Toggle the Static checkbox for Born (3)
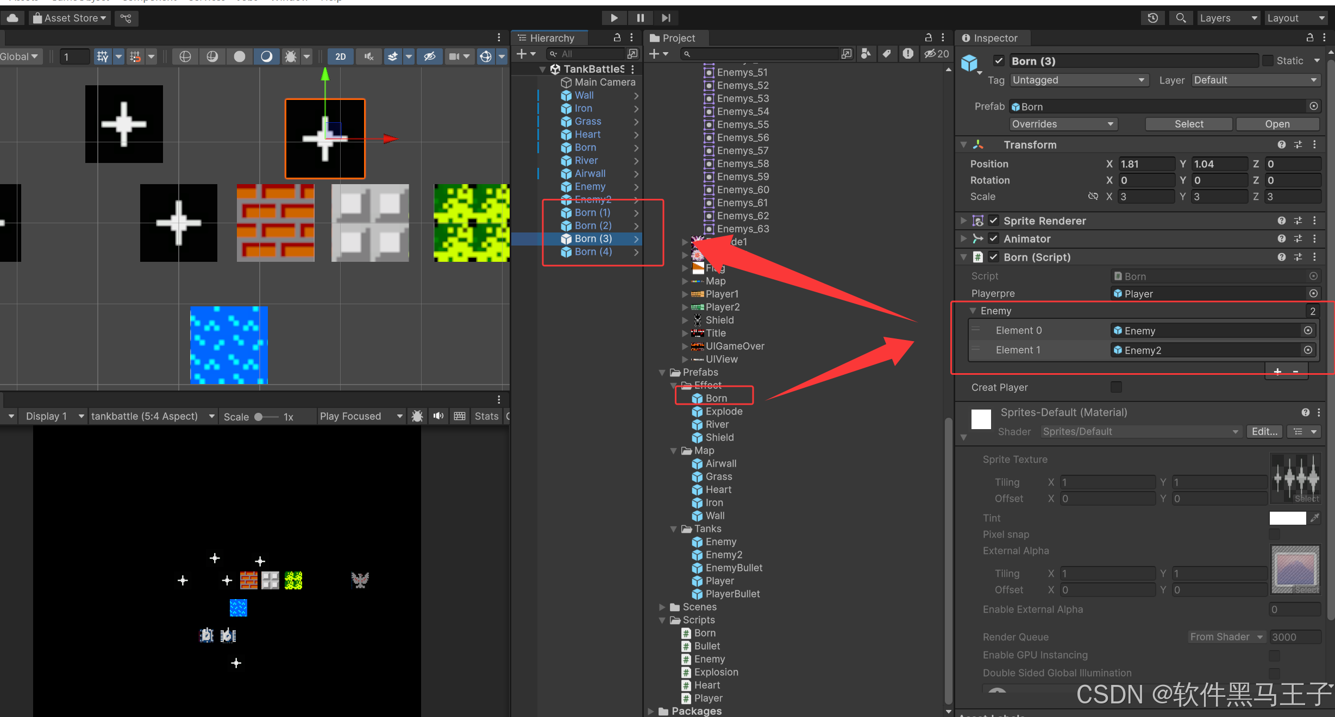 (1268, 61)
